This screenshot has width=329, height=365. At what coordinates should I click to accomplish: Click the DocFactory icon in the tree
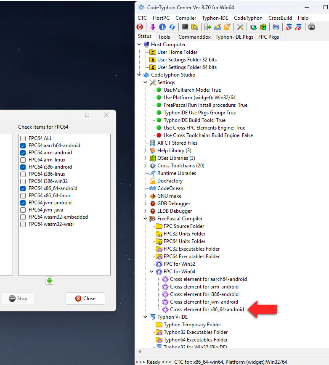[153, 181]
